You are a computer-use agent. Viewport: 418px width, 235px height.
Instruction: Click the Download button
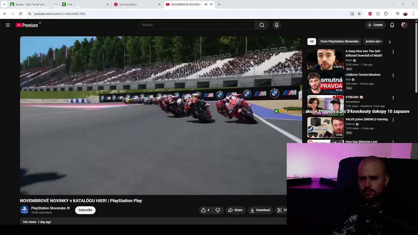(x=260, y=210)
